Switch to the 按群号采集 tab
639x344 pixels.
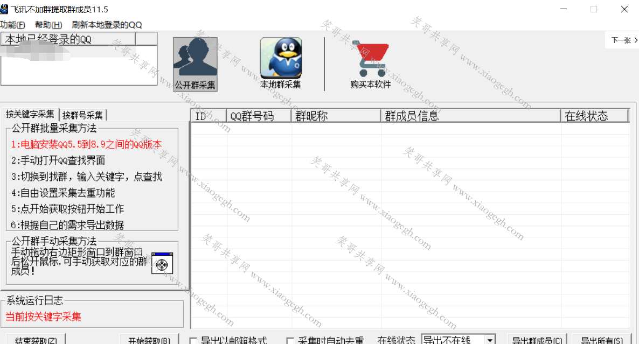[x=83, y=115]
